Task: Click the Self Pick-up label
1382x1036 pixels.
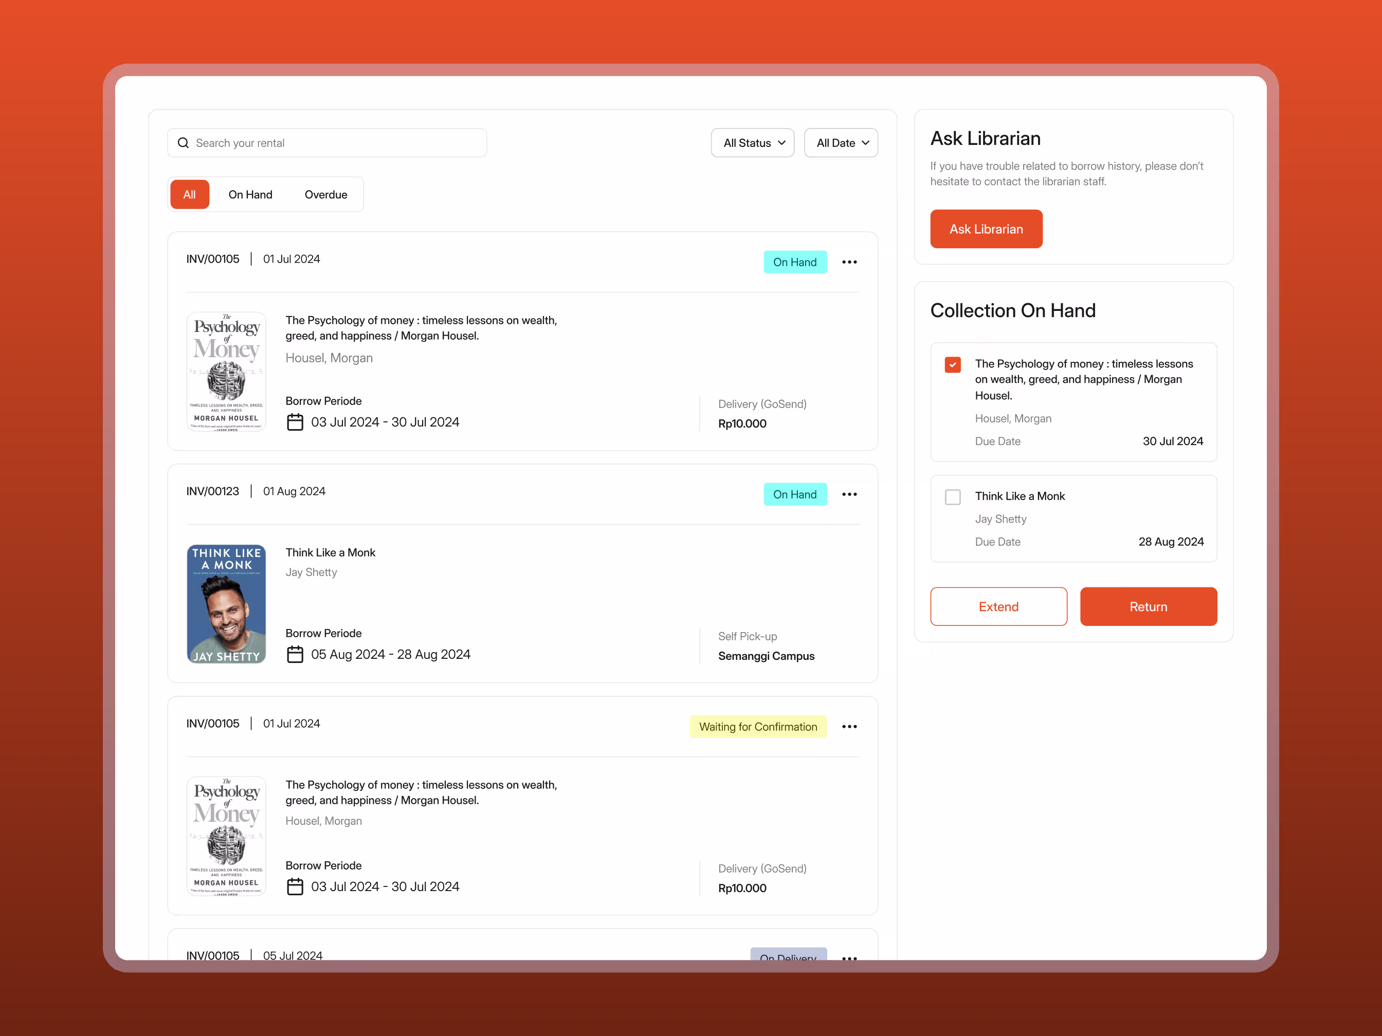Action: click(x=747, y=636)
